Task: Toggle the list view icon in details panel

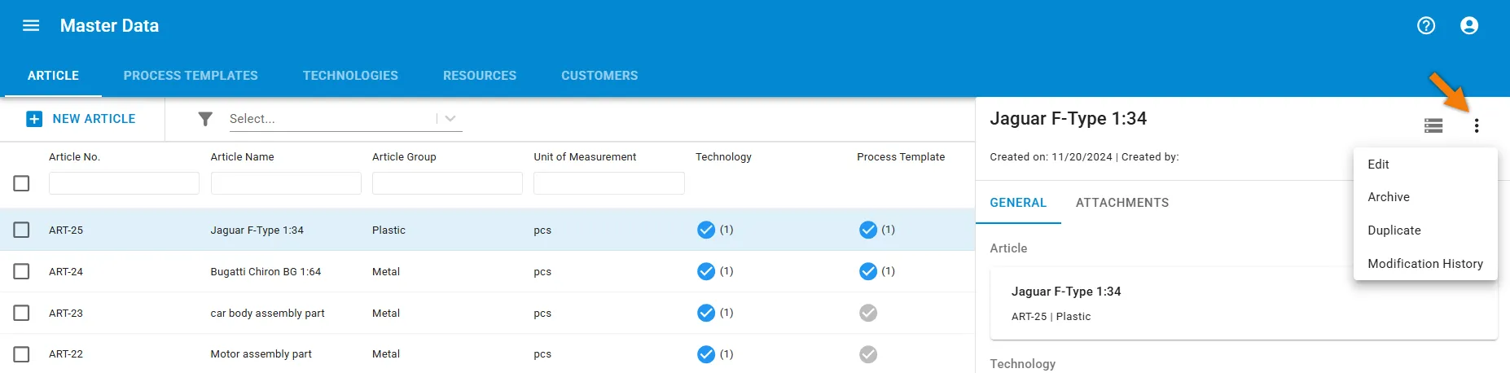Action: (1433, 125)
